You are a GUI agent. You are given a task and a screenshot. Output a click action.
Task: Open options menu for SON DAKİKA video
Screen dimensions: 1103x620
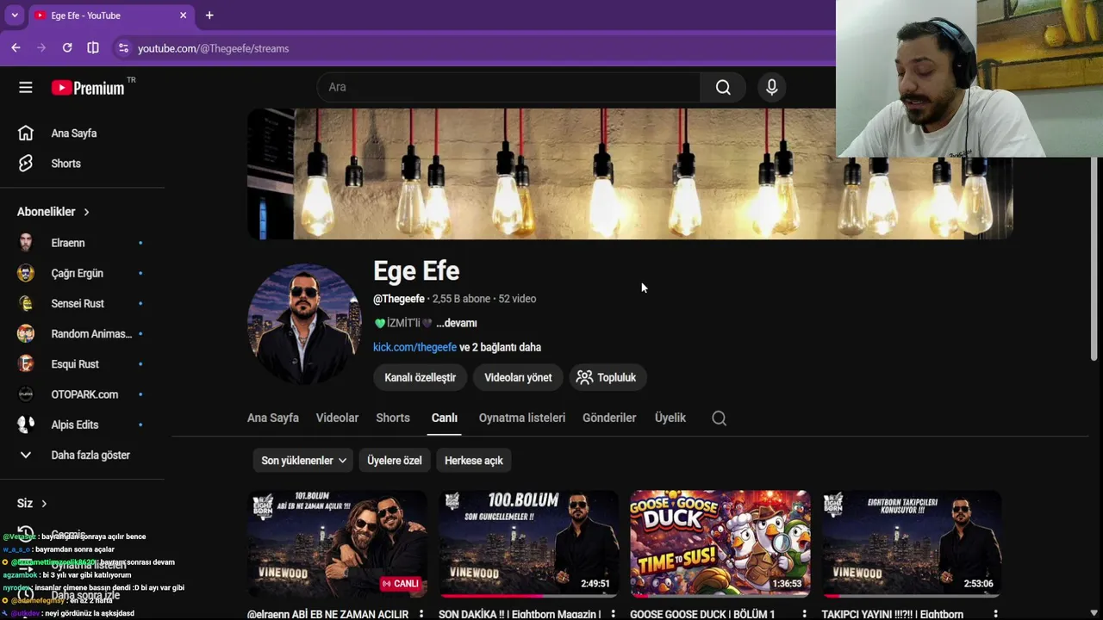[x=613, y=614]
